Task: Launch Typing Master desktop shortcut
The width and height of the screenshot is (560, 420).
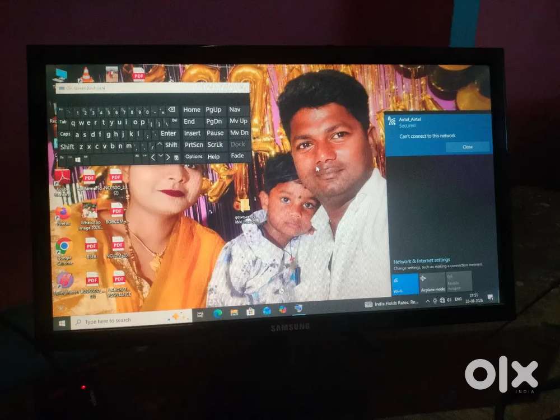Action: (x=66, y=284)
